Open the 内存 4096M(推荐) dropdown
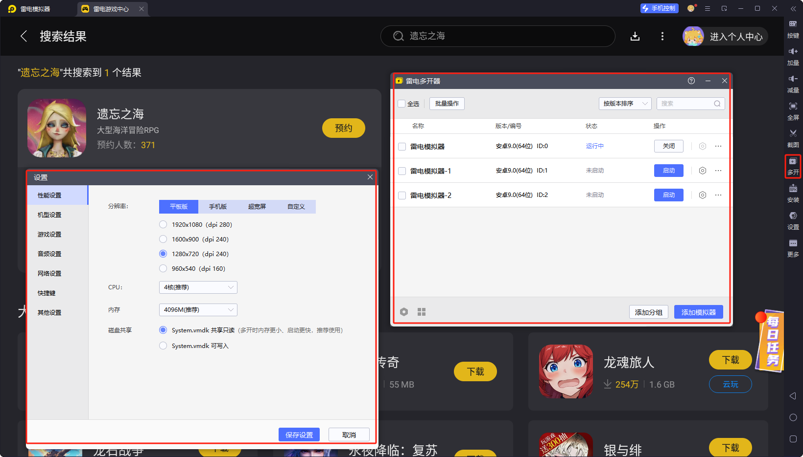The width and height of the screenshot is (803, 457). [x=198, y=309]
